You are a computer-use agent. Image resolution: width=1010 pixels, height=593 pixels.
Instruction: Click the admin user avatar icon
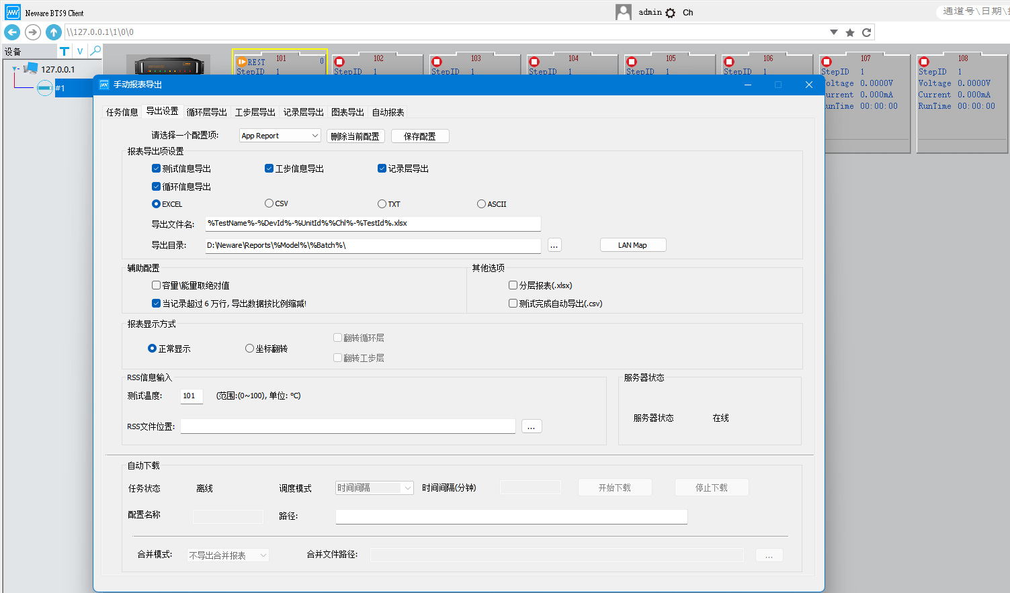click(624, 12)
